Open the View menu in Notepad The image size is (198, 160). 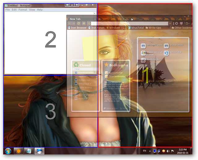pyautogui.click(x=32, y=10)
